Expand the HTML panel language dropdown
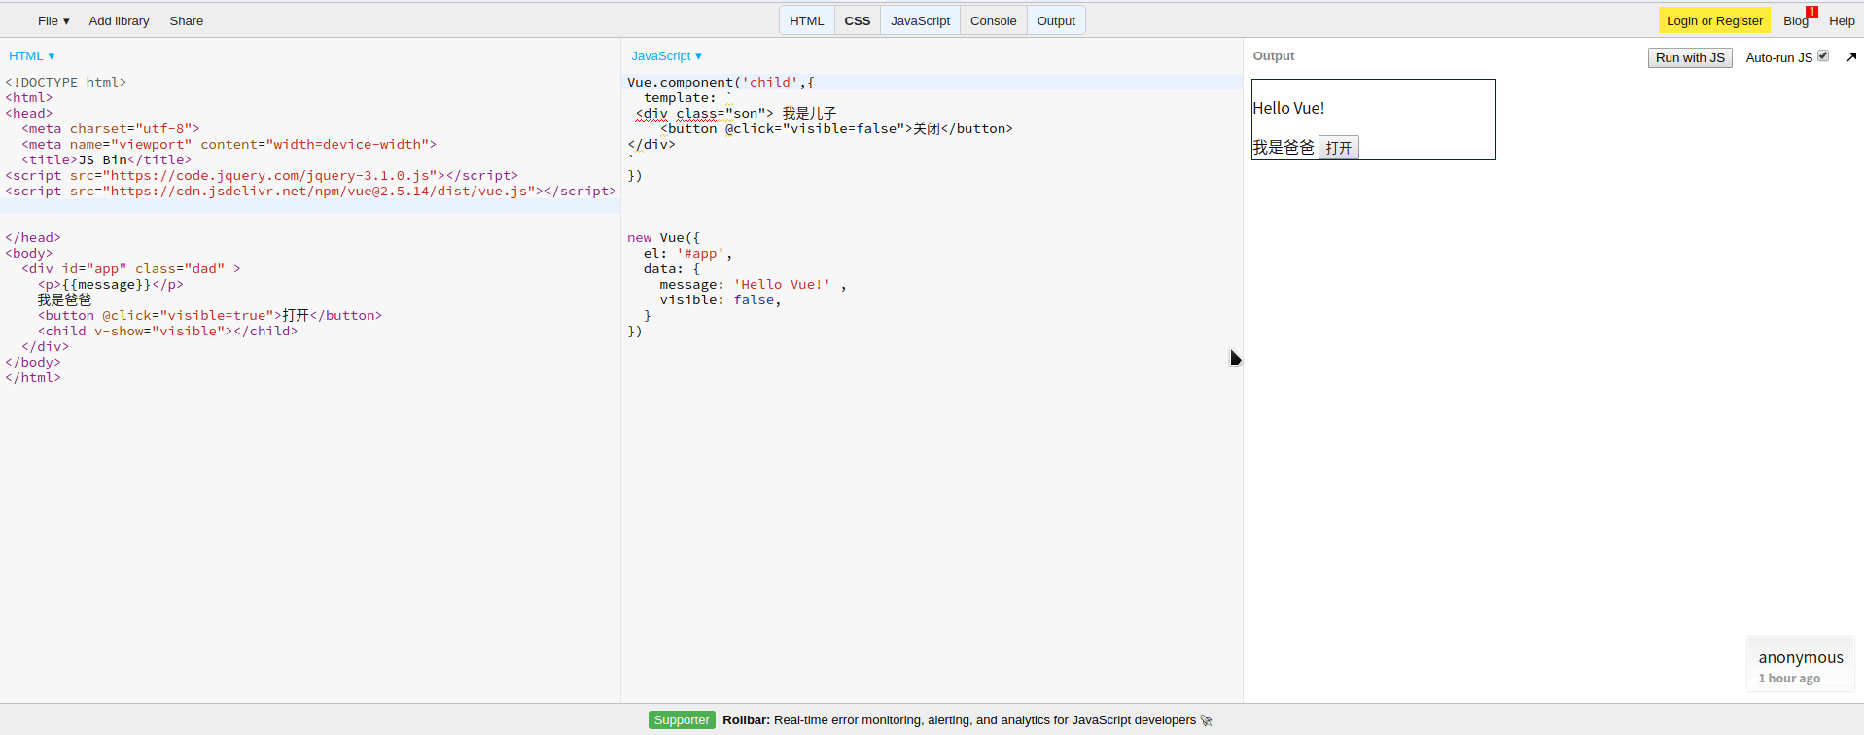This screenshot has height=735, width=1864. pyautogui.click(x=32, y=56)
